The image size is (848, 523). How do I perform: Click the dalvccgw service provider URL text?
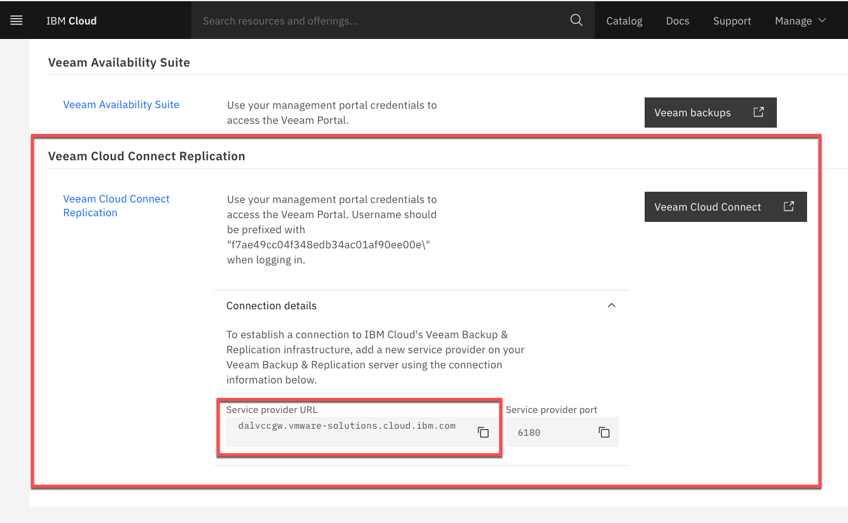coord(347,426)
